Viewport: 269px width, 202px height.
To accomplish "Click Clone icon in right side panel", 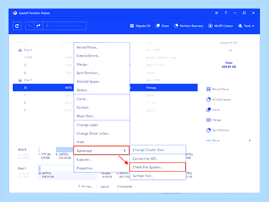I will (208, 110).
